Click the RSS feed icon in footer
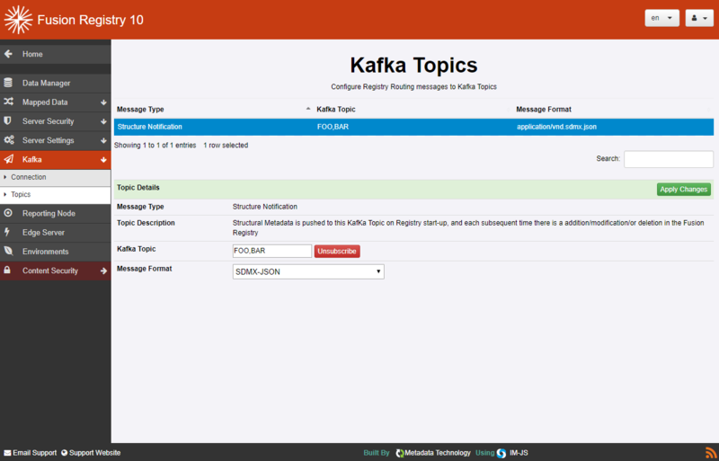Screen dimensions: 719x461 711,452
